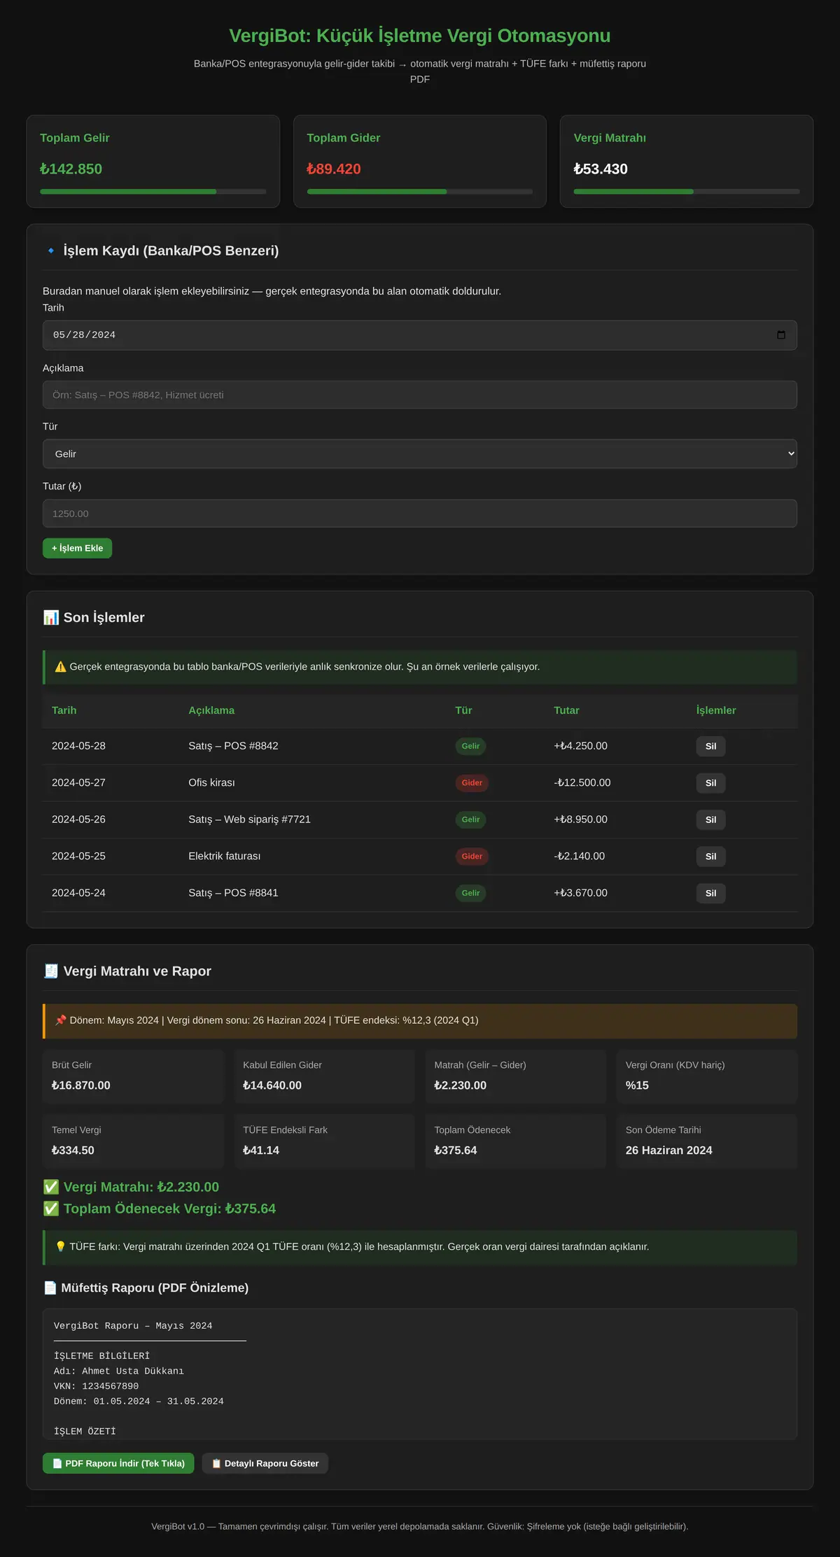Click the Kabul Edilen Gider value ₺14.640.00
This screenshot has width=840, height=1557.
[x=272, y=1085]
